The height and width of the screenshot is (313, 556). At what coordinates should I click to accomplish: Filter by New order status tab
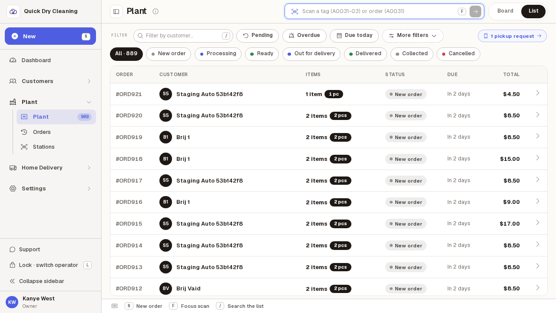(169, 54)
